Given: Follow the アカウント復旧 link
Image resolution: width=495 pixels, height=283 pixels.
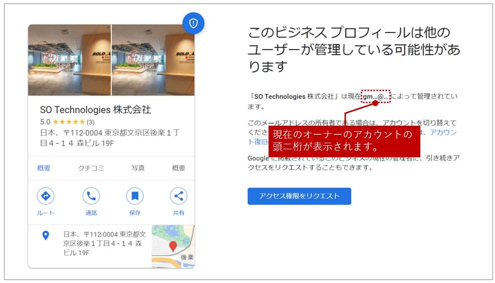Looking at the screenshot, I should (443, 132).
